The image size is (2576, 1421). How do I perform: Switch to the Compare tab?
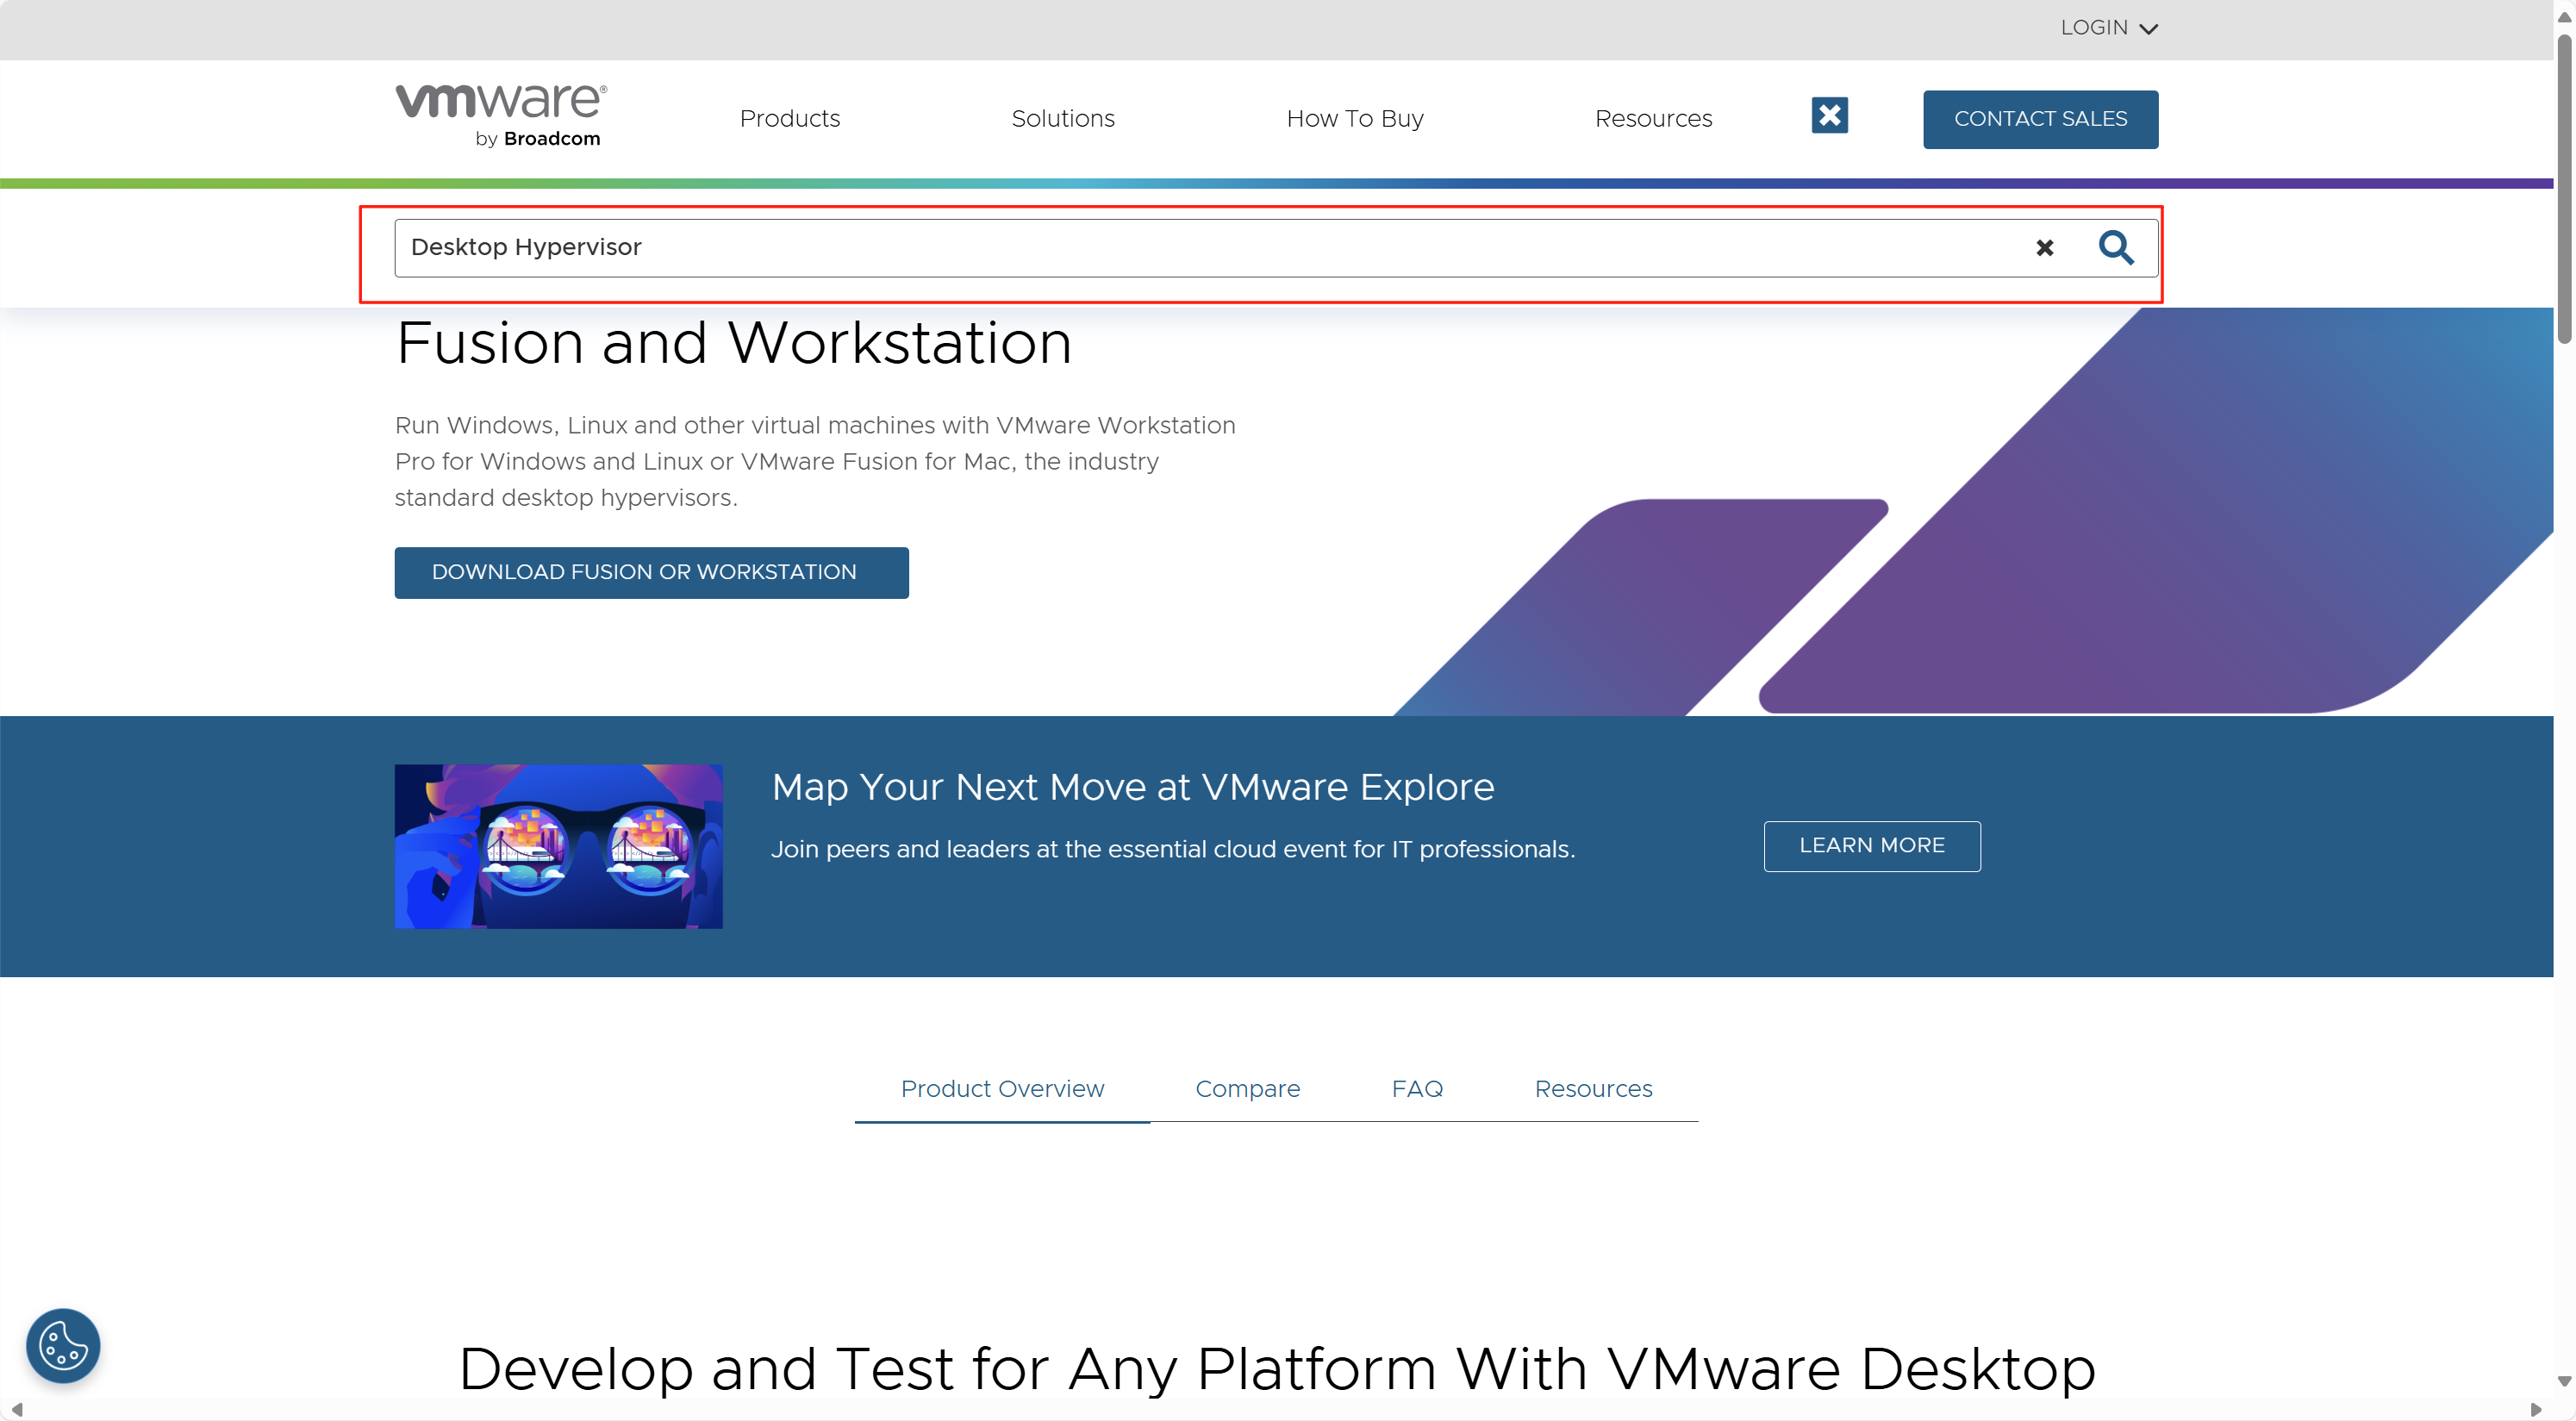point(1247,1089)
